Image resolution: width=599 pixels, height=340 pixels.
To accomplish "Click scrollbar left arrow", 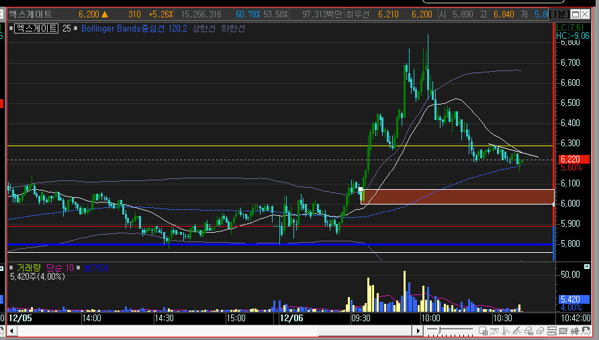I will pos(12,331).
